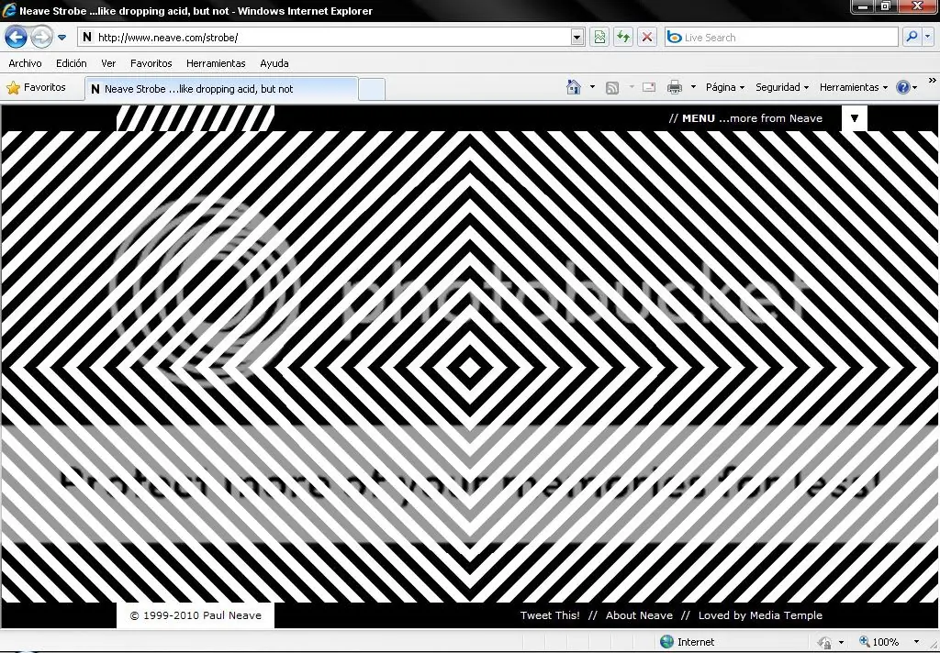Image resolution: width=940 pixels, height=653 pixels.
Task: Click the zoom magnifier 100% button
Action: 878,642
